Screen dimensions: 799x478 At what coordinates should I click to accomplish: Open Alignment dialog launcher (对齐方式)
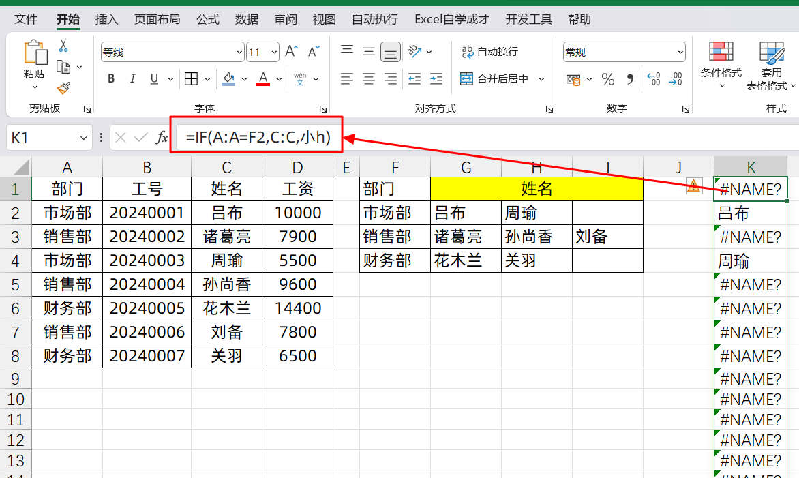pos(549,108)
